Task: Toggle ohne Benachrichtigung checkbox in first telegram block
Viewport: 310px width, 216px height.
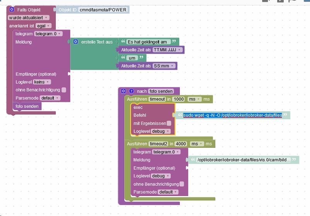Action: (64, 90)
